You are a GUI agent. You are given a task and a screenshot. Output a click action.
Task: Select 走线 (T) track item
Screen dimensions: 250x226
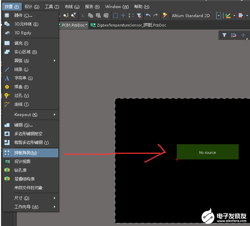[x=30, y=104]
